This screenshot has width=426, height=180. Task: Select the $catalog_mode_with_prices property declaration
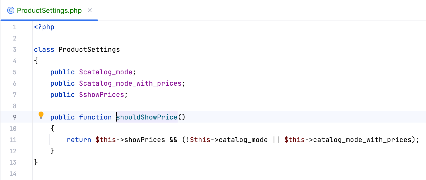tap(131, 83)
